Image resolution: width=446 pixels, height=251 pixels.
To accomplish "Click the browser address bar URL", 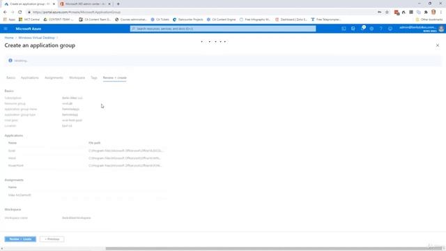I will [x=77, y=13].
